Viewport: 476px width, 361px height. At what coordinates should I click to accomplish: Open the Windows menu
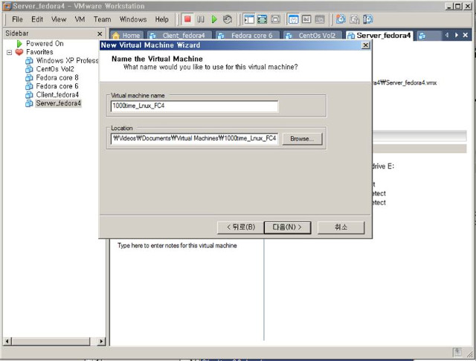click(x=133, y=19)
